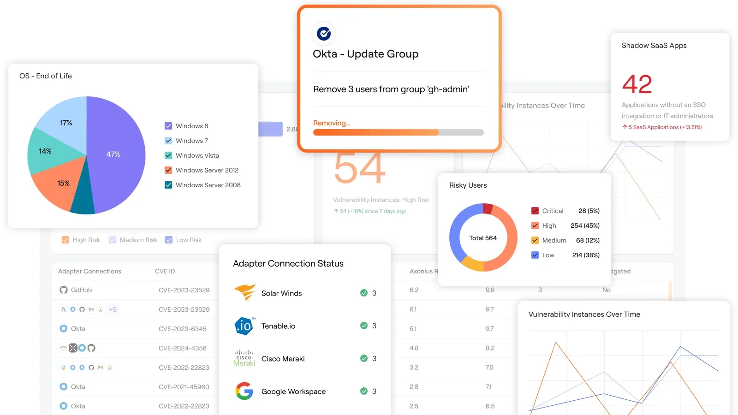The width and height of the screenshot is (738, 415).
Task: Click the OS - End of Life title
Action: [46, 76]
